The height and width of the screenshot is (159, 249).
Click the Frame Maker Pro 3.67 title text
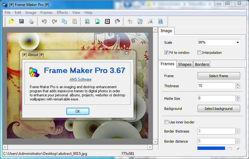tap(85, 71)
